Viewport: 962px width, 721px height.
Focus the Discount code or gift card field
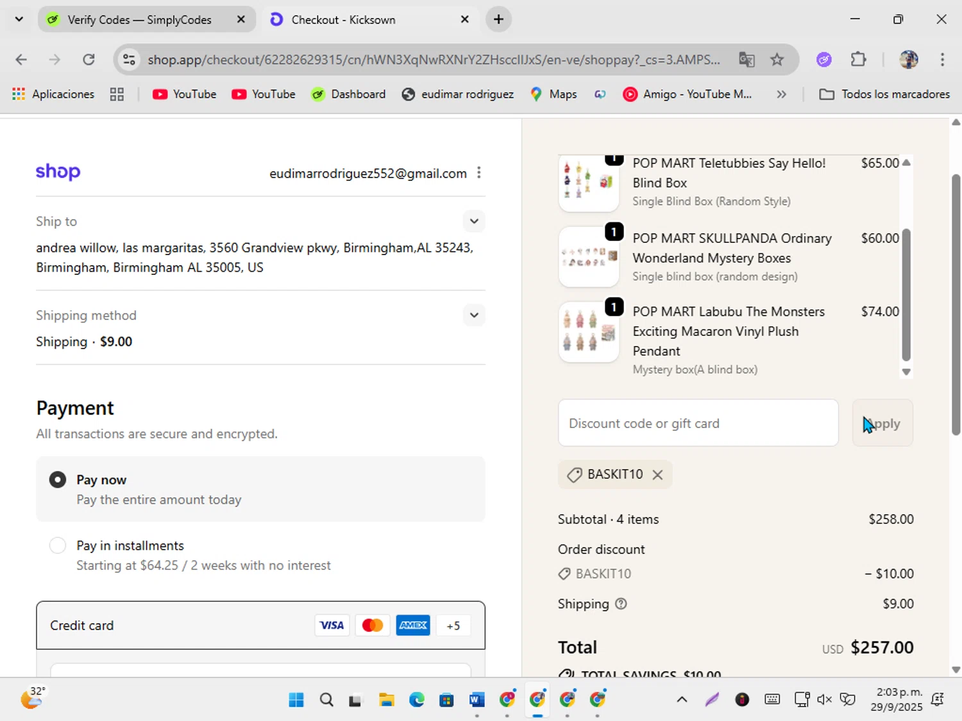click(x=698, y=423)
